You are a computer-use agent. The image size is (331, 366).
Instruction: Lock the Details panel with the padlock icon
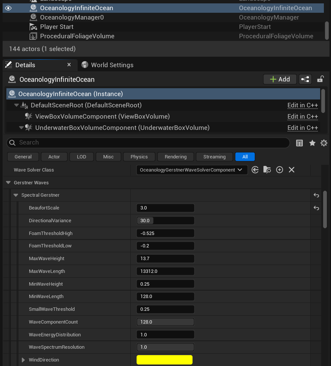320,79
